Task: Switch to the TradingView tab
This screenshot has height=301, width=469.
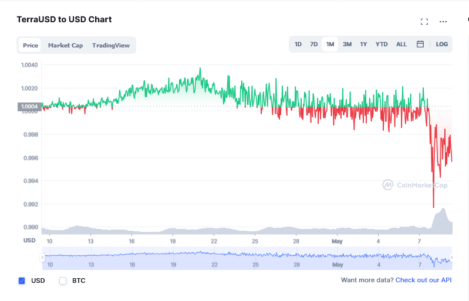Action: 111,45
